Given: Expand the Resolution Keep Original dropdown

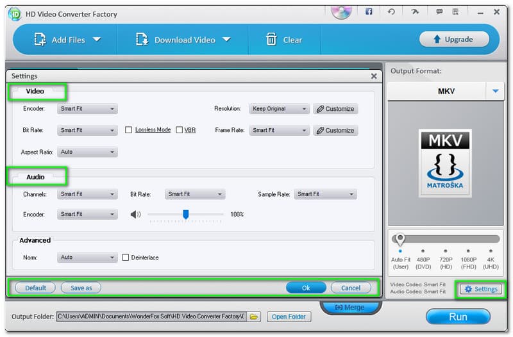Looking at the screenshot, I should [x=280, y=109].
